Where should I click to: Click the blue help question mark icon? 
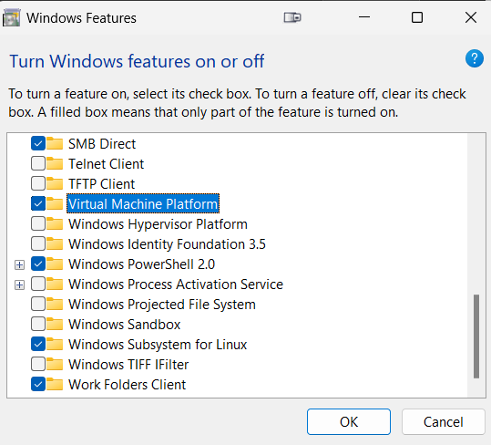475,58
